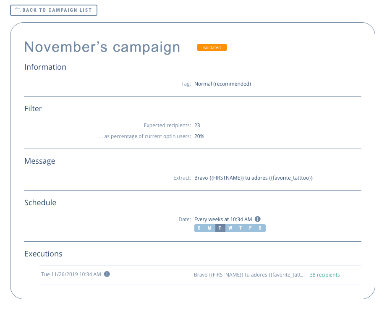Click the execution's truncated message preview
Viewport: 387px width, 311px height.
(x=249, y=275)
